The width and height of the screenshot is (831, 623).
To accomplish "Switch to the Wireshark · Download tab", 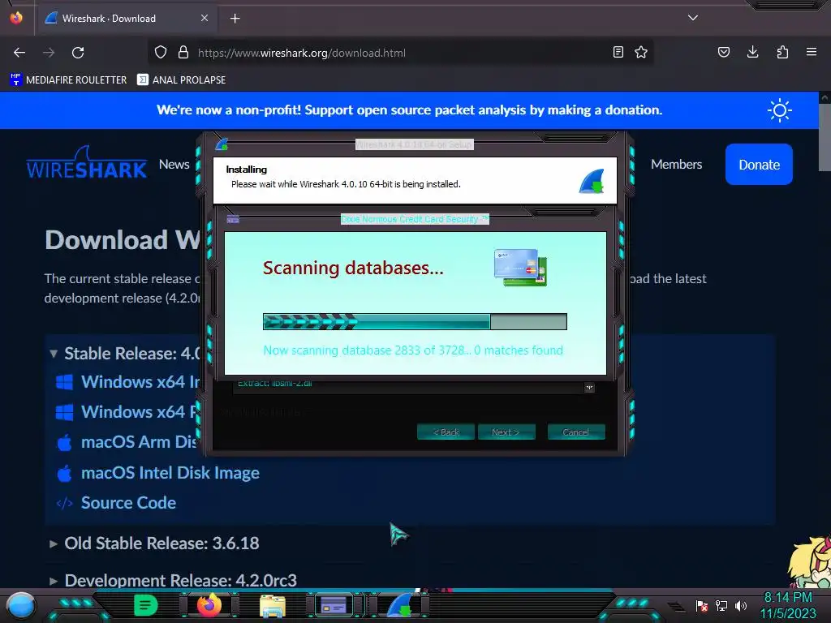I will point(127,18).
